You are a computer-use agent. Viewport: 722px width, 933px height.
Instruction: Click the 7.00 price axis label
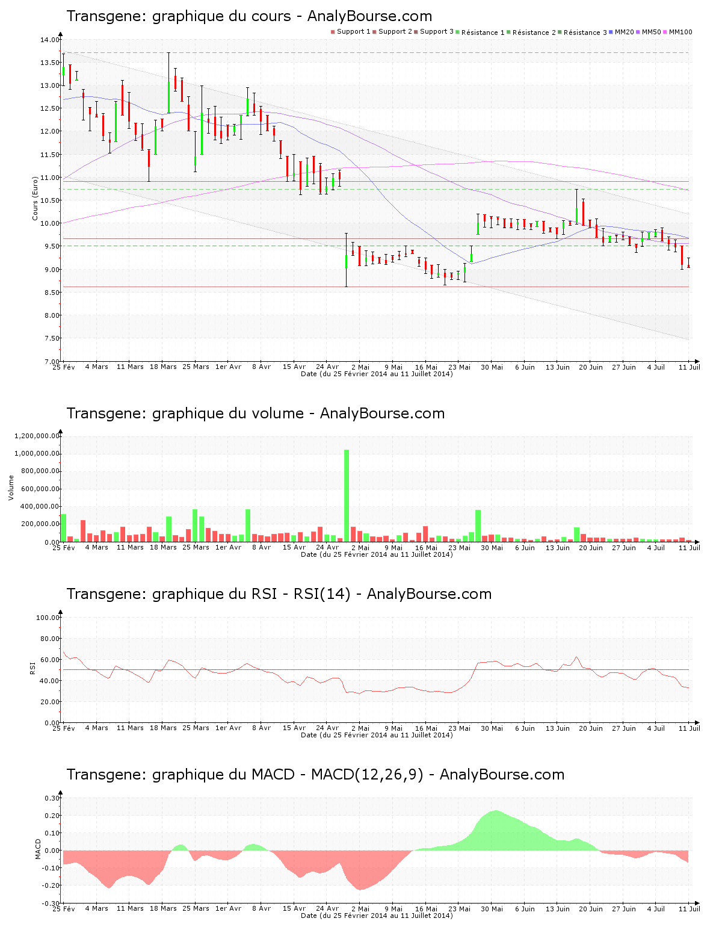pyautogui.click(x=51, y=361)
